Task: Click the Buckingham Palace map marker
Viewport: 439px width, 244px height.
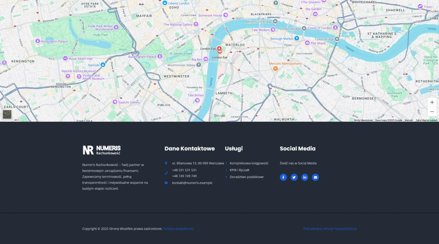Action: pyautogui.click(x=160, y=56)
